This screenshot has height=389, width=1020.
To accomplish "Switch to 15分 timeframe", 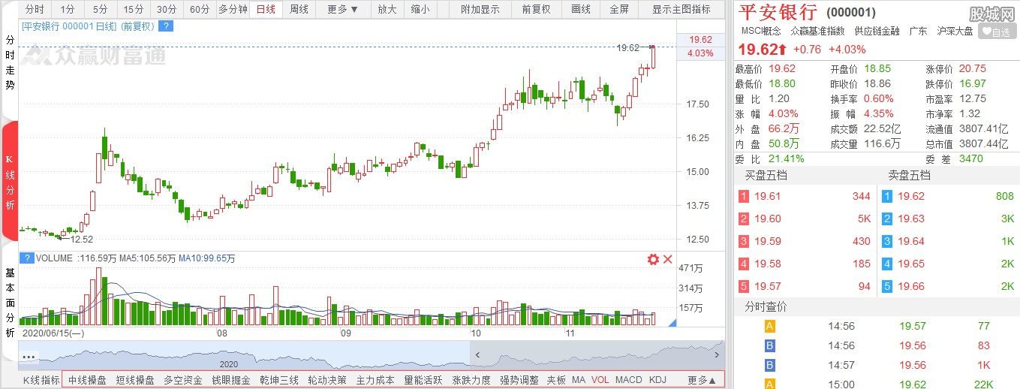I will pos(134,10).
